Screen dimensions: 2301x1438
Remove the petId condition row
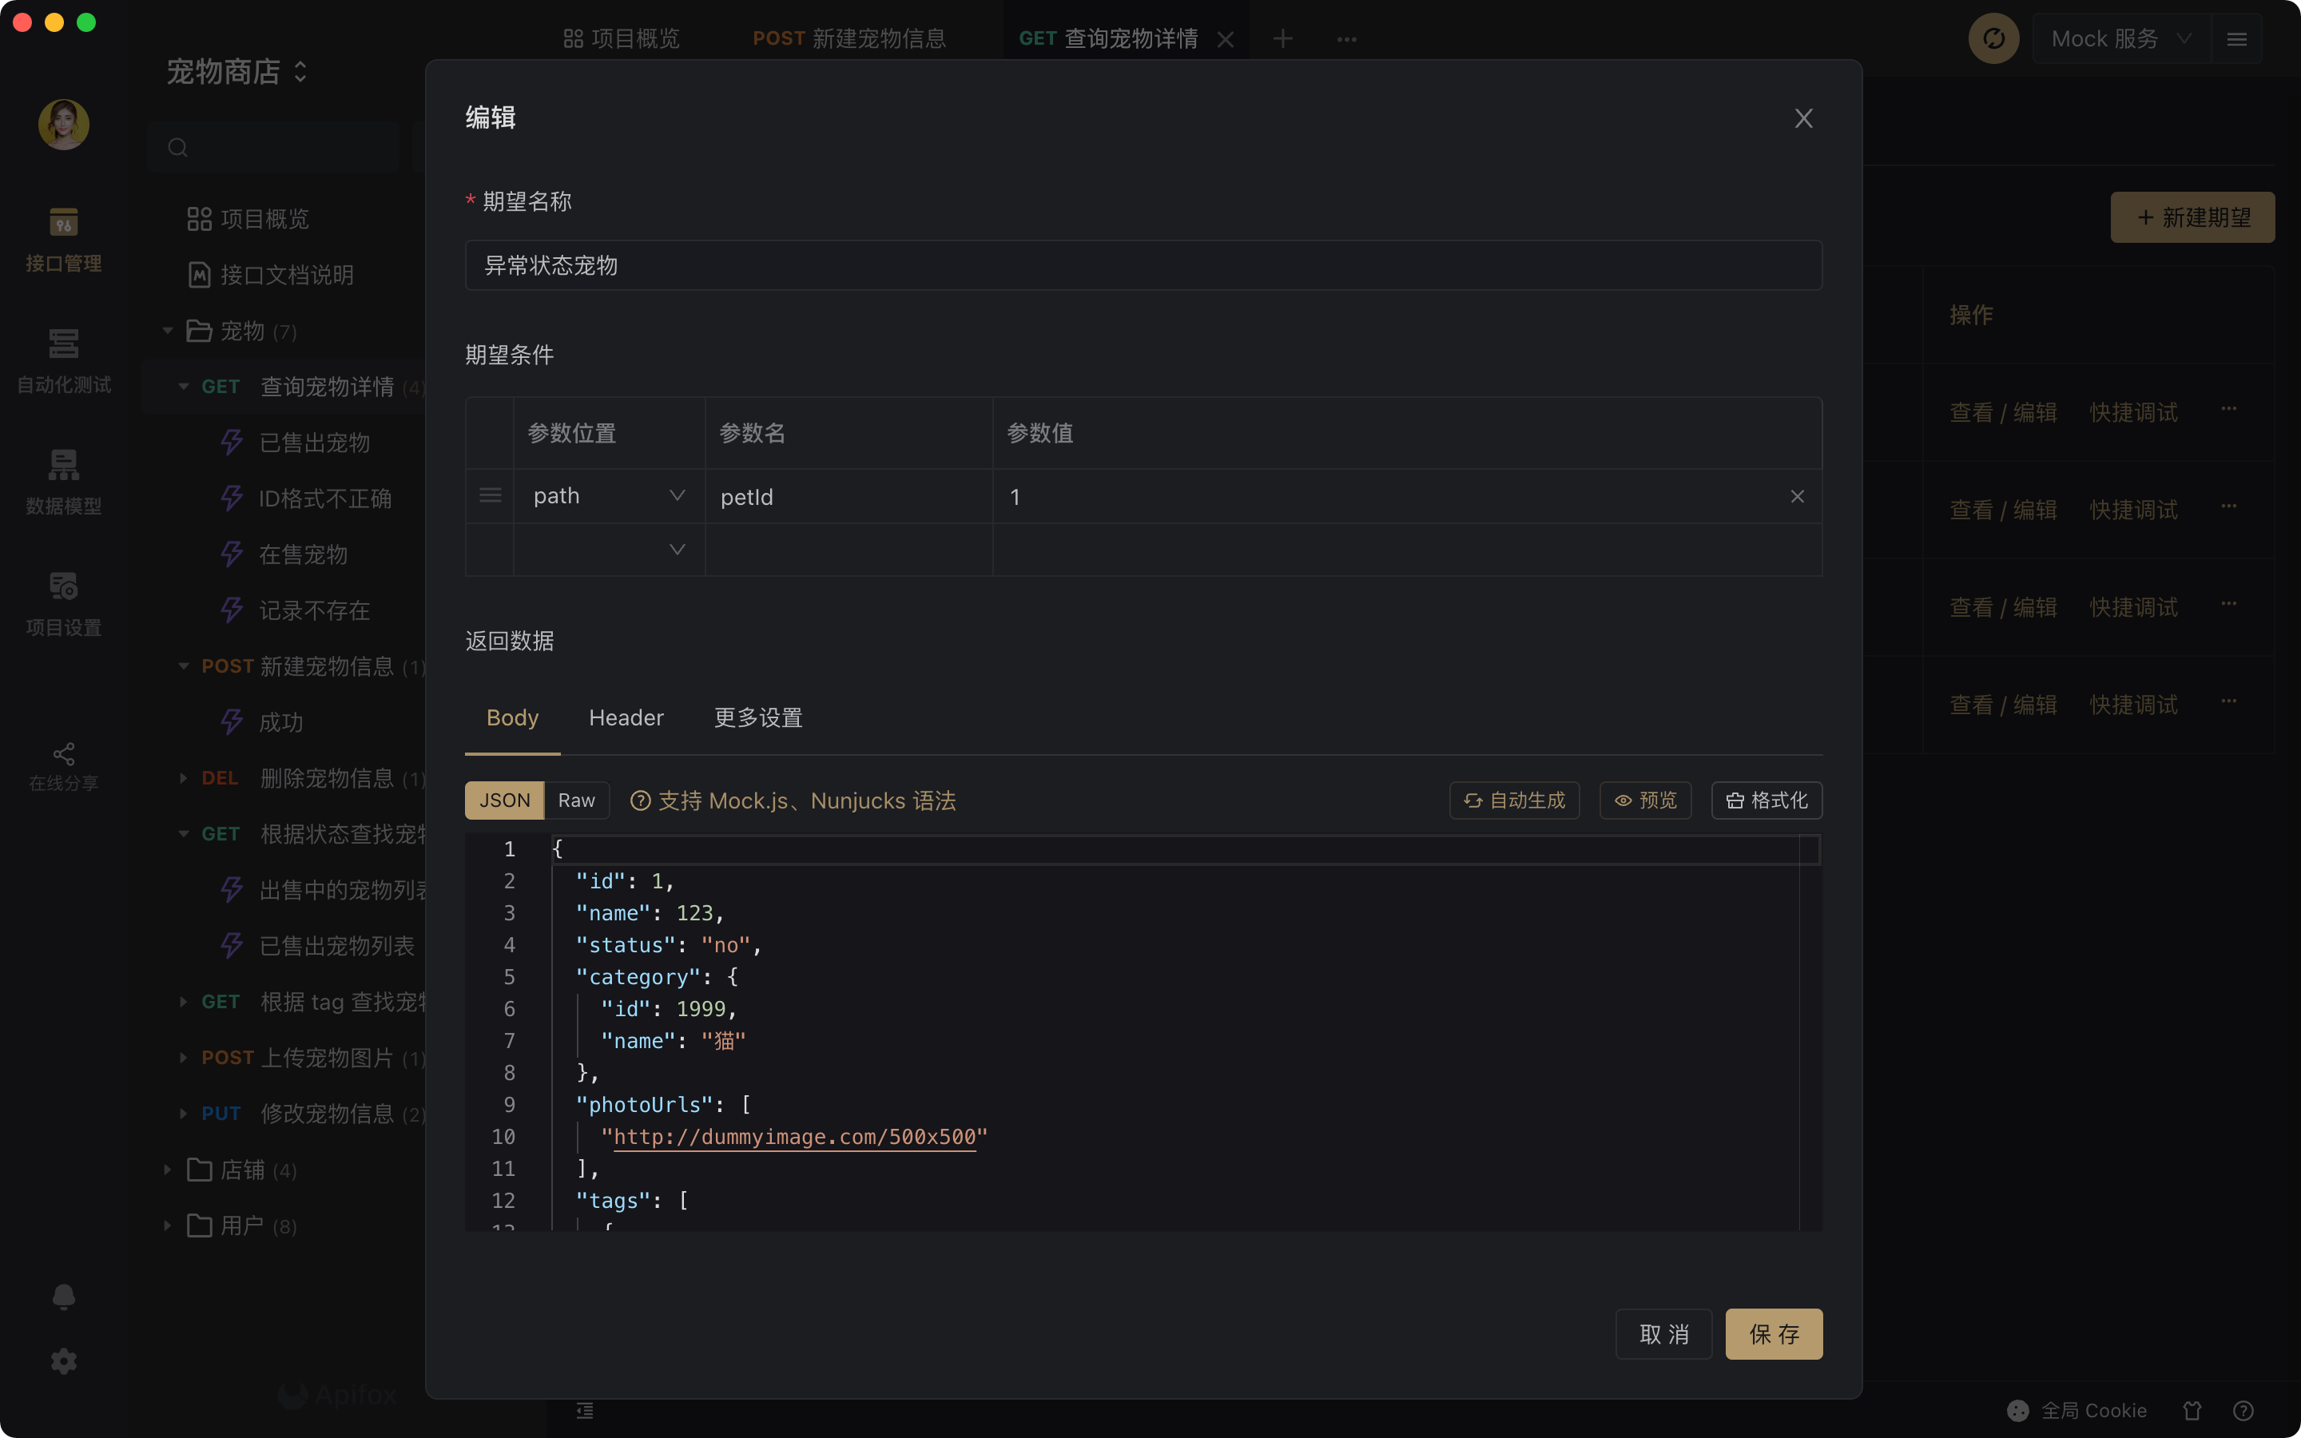pos(1796,496)
